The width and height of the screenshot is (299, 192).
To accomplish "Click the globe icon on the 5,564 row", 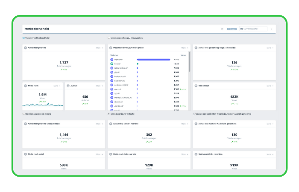I will [112, 73].
